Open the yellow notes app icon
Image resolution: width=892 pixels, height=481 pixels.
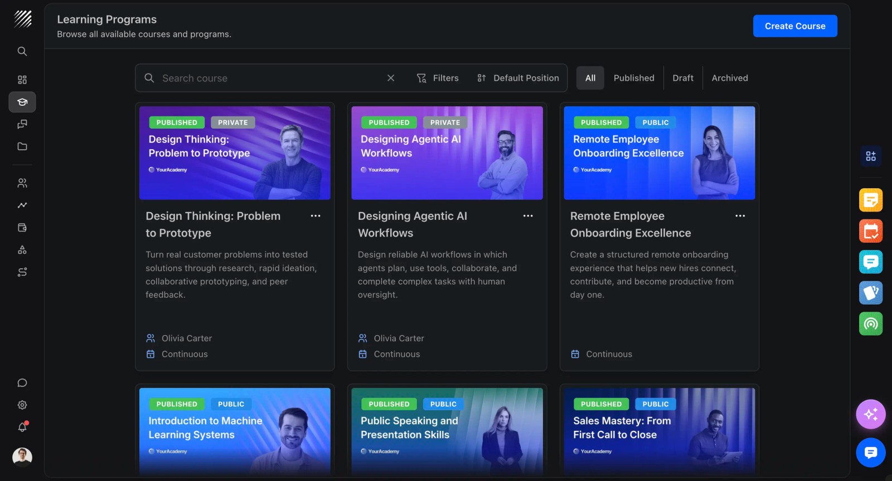(871, 200)
